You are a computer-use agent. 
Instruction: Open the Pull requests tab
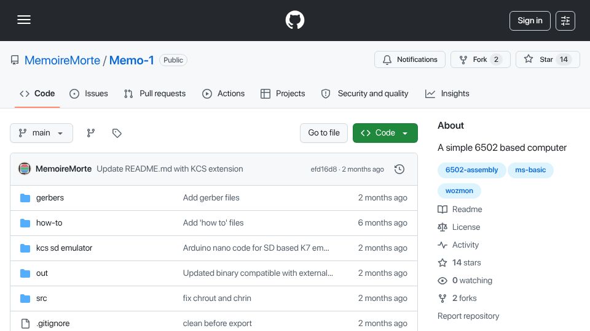[155, 93]
